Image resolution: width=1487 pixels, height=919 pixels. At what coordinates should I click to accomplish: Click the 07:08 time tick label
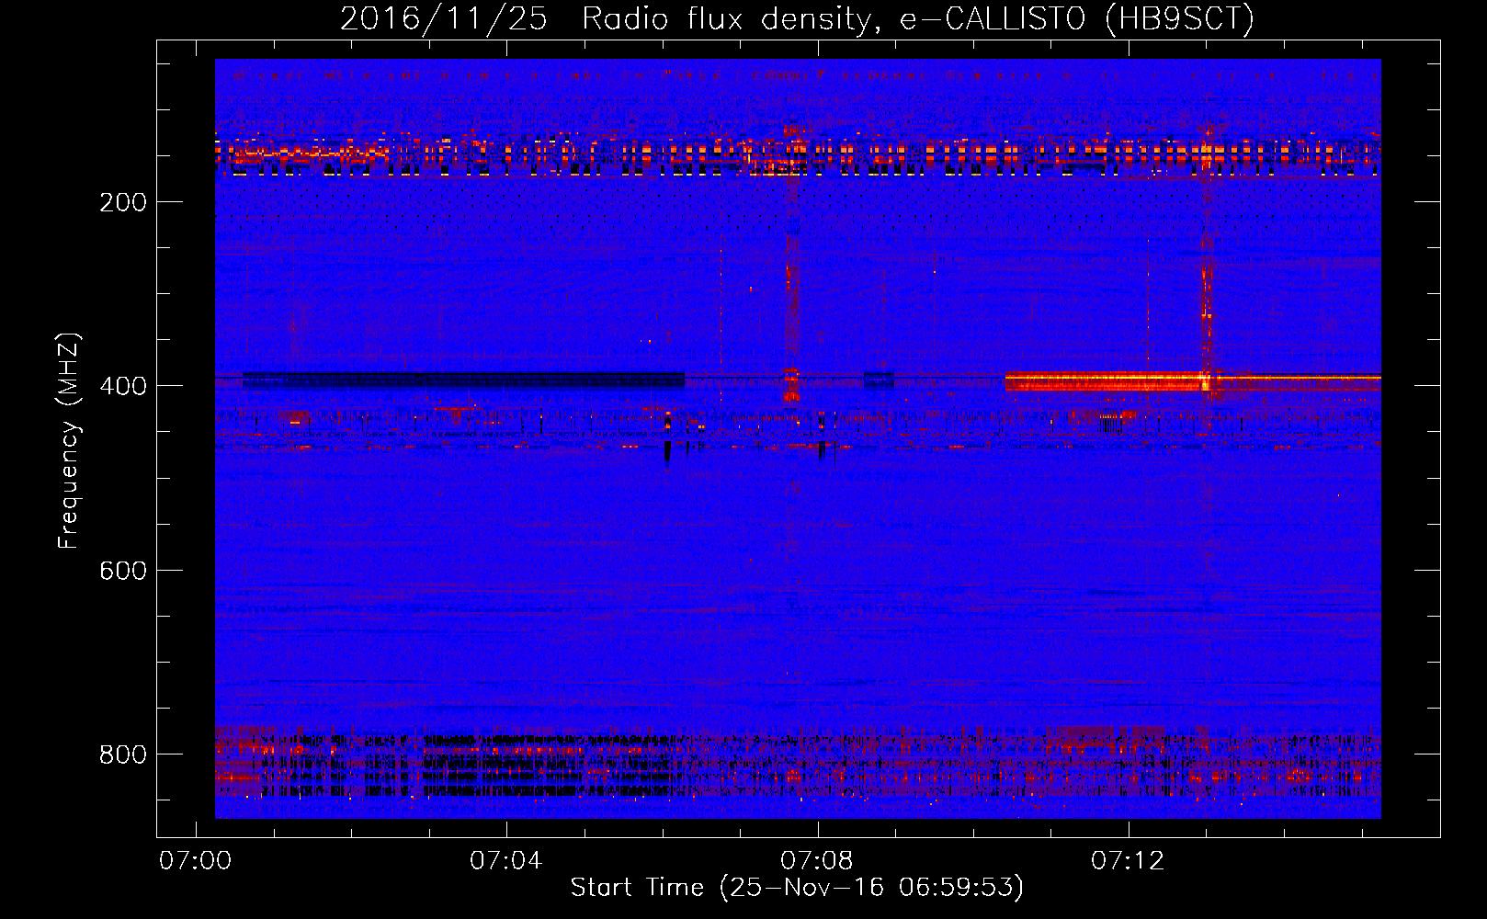pos(817,861)
